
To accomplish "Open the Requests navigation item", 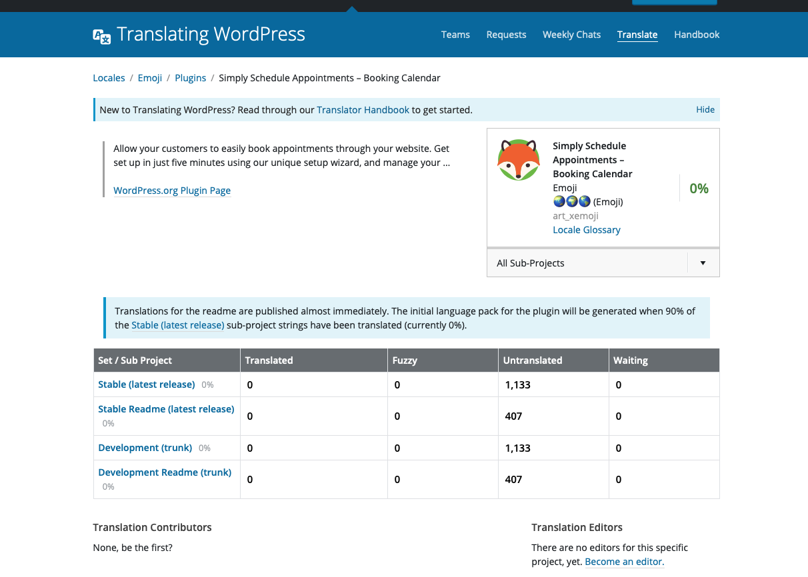I will tap(506, 35).
